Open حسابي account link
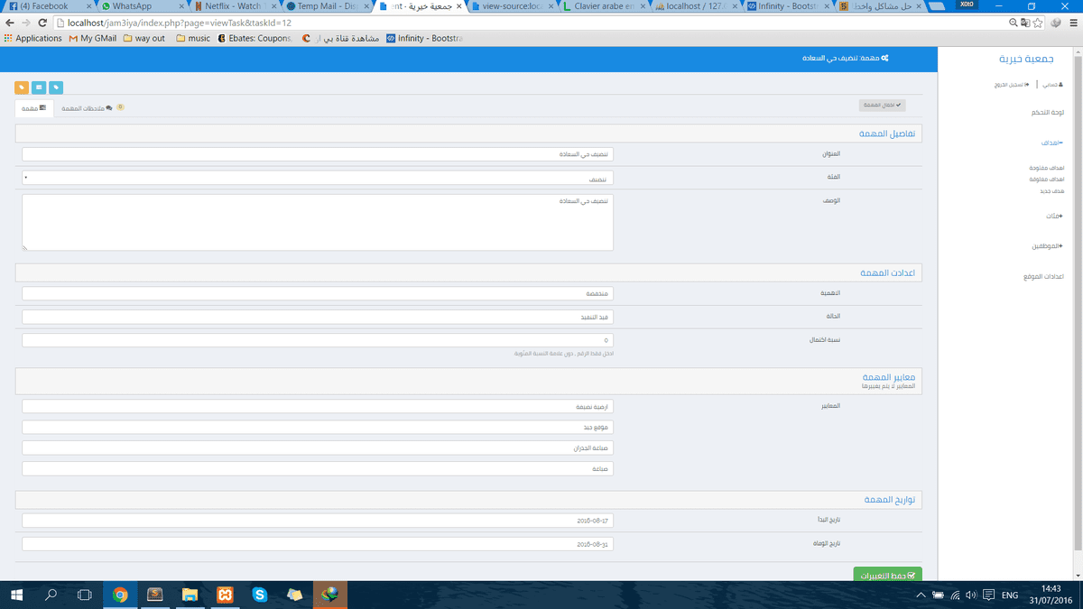1083x609 pixels. 1053,85
